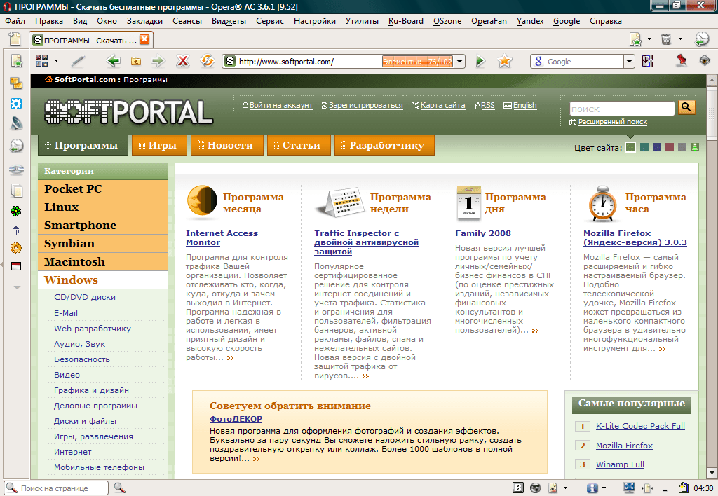Click the status bar clock 04:30
This screenshot has height=496, width=718.
(x=703, y=488)
